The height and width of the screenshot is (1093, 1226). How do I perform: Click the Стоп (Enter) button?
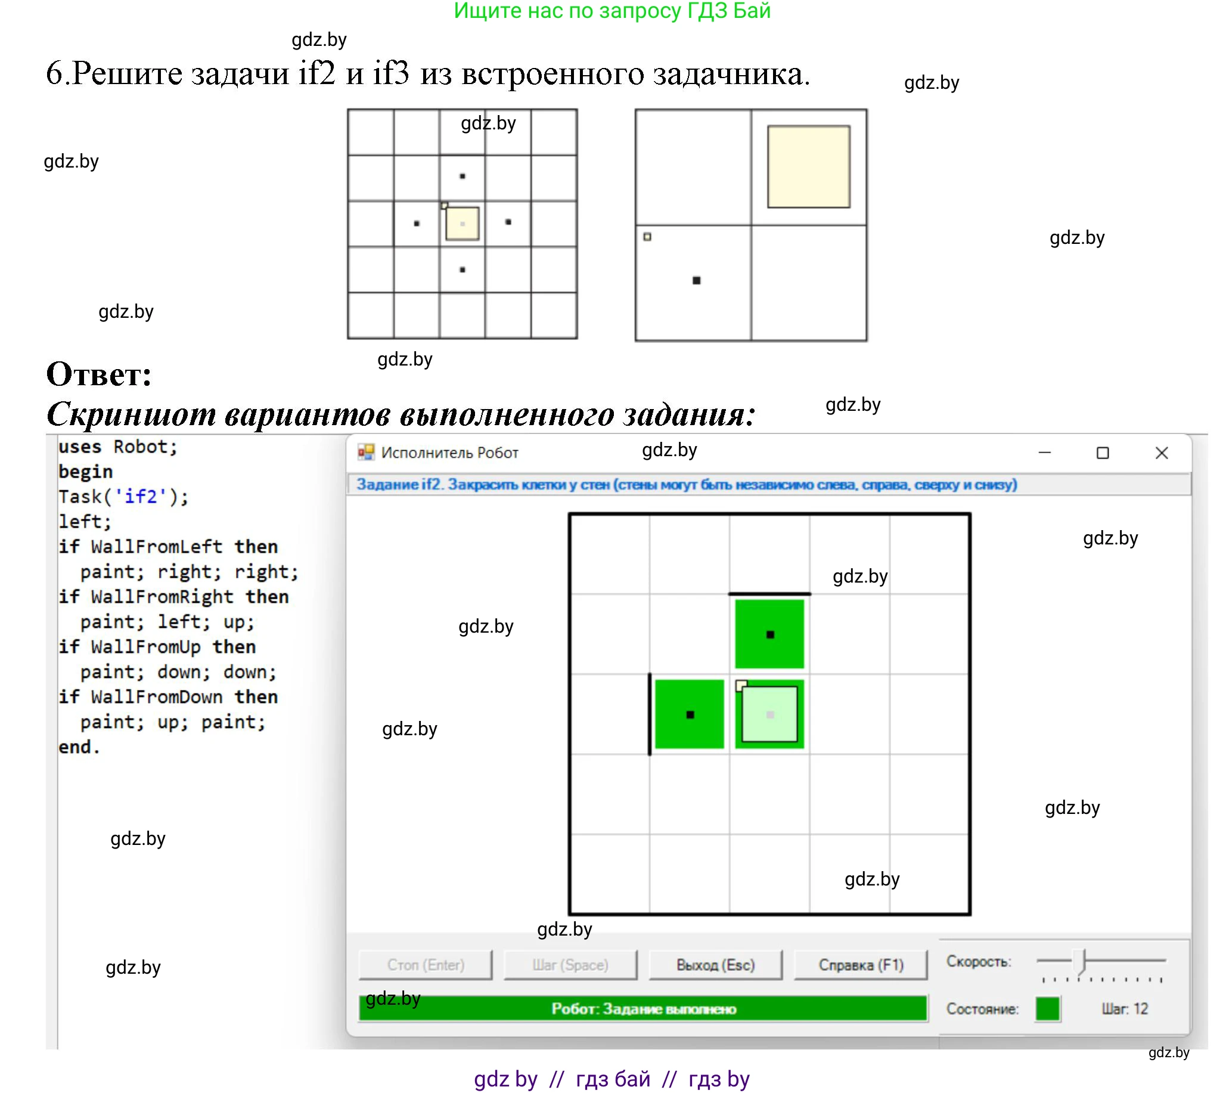pos(425,964)
